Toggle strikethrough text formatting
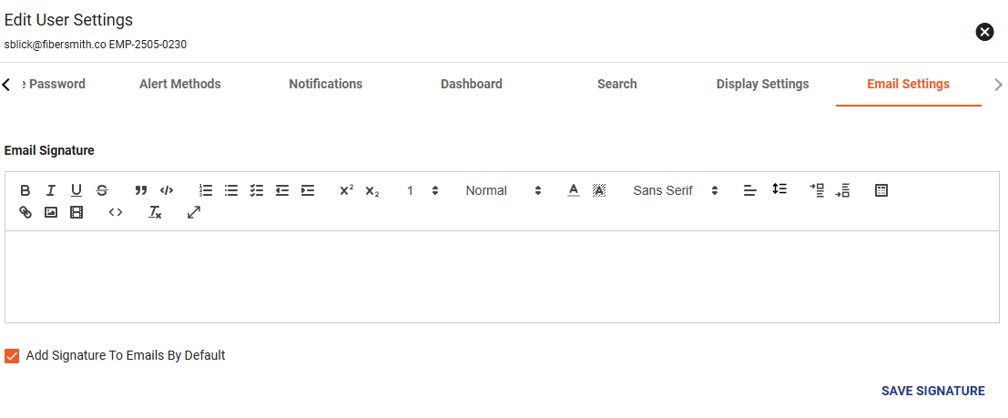Image resolution: width=1008 pixels, height=418 pixels. coord(102,190)
